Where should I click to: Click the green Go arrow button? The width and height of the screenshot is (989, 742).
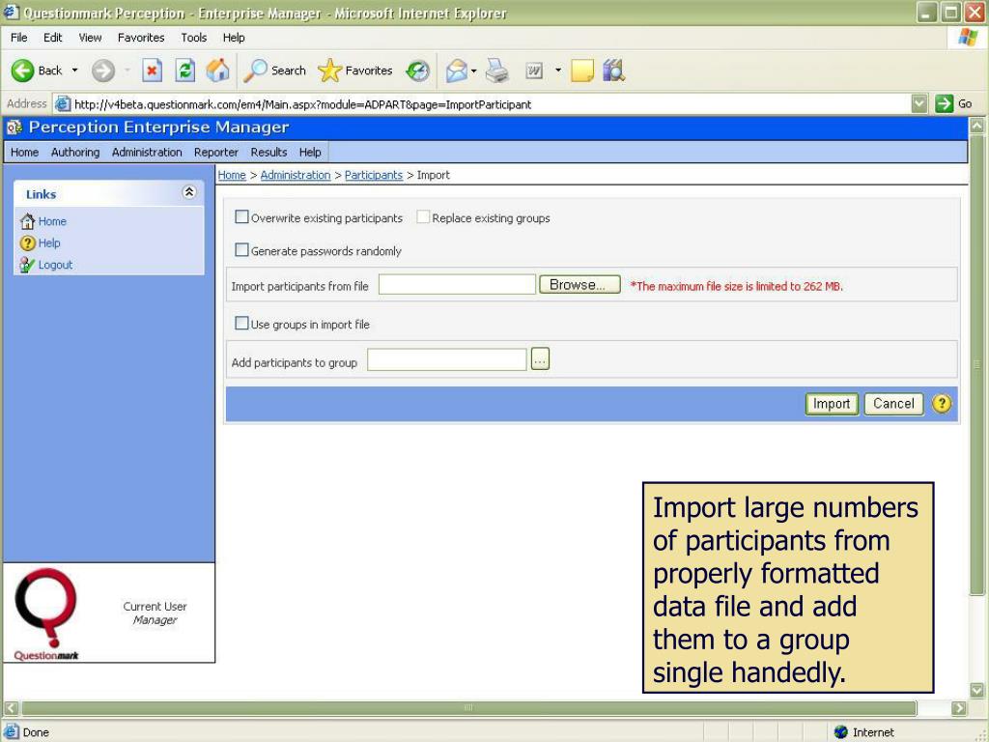click(x=944, y=103)
